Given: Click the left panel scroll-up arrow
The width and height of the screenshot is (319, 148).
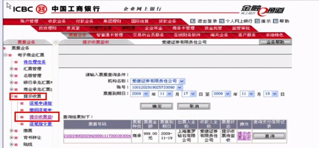Looking at the screenshot, I should 55,42.
